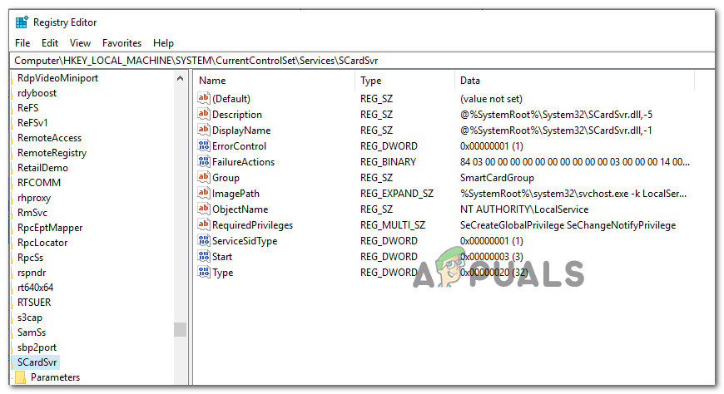
Task: Select the Description value icon
Action: coord(204,114)
